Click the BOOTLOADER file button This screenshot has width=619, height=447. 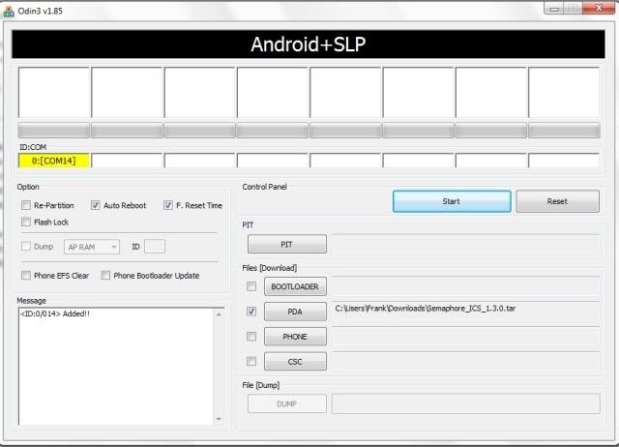pos(295,286)
